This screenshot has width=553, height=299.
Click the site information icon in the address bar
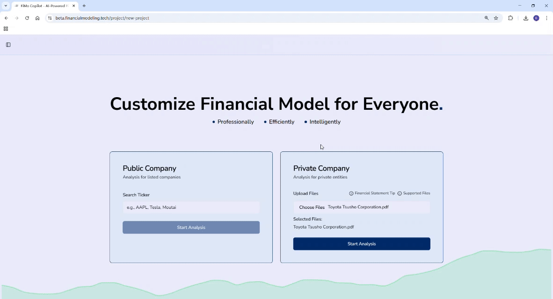[x=50, y=18]
